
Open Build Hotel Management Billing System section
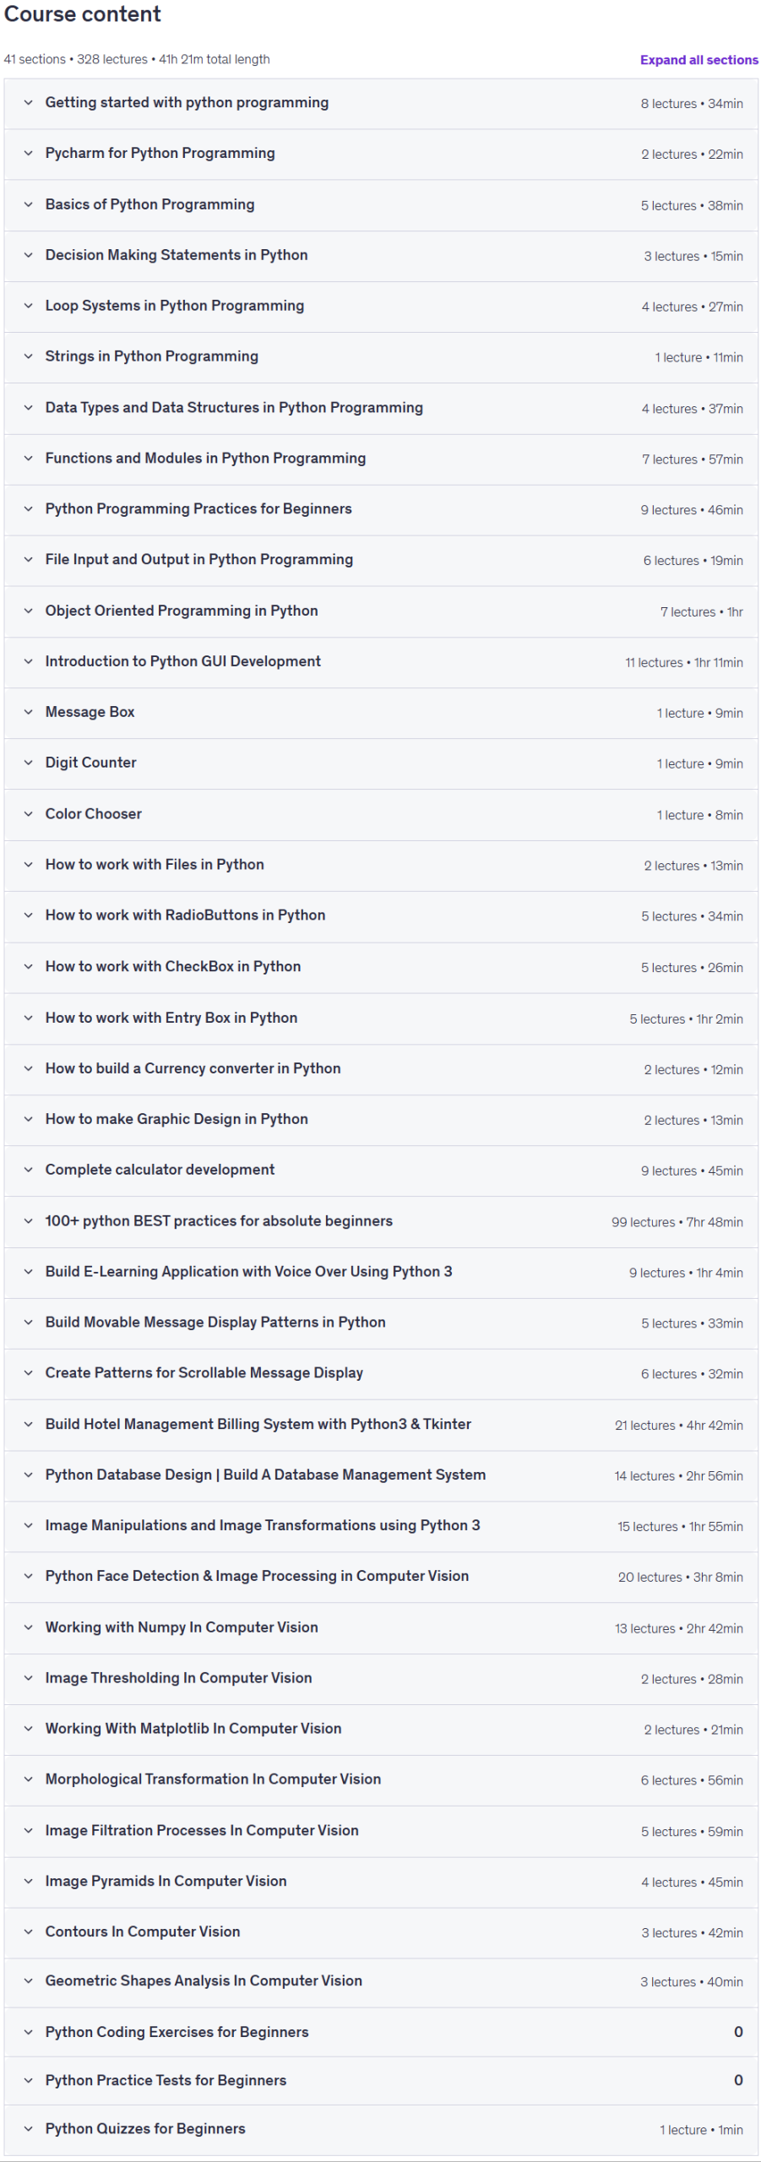pos(381,1425)
